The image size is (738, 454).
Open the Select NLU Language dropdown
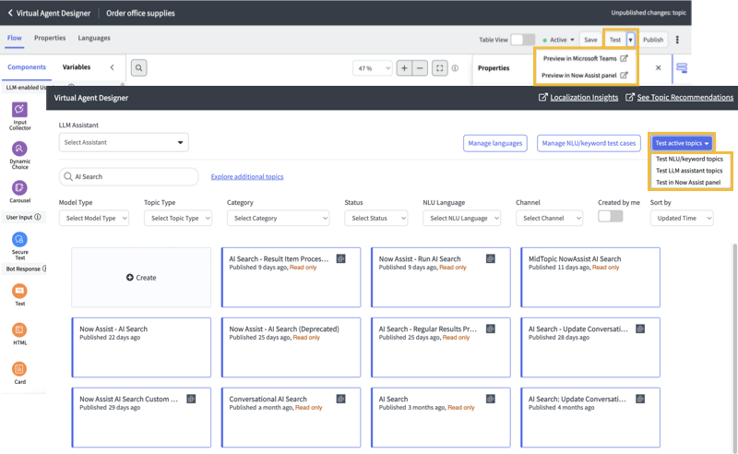(x=462, y=218)
